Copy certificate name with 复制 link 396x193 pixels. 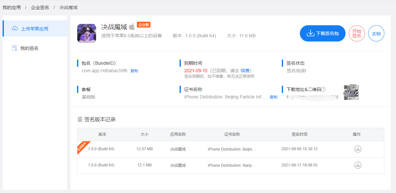click(x=273, y=97)
